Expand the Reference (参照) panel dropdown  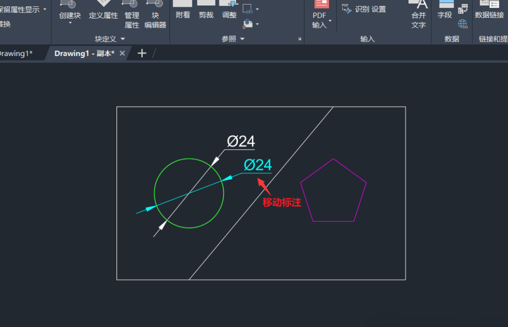pyautogui.click(x=233, y=39)
